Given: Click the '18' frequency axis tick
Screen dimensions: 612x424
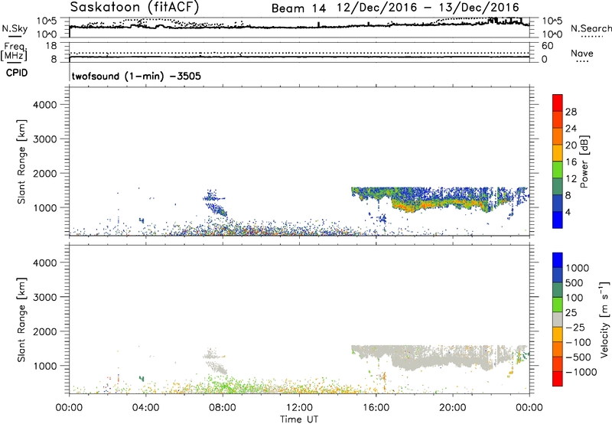Looking at the screenshot, I should (x=51, y=46).
